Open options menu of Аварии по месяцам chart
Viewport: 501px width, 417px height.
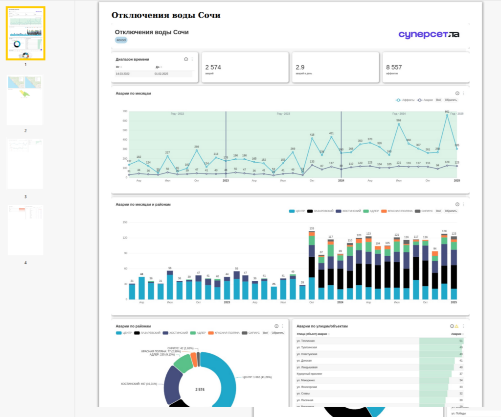coord(463,94)
